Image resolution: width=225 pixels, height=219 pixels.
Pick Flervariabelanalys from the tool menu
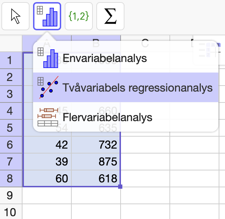click(x=107, y=117)
